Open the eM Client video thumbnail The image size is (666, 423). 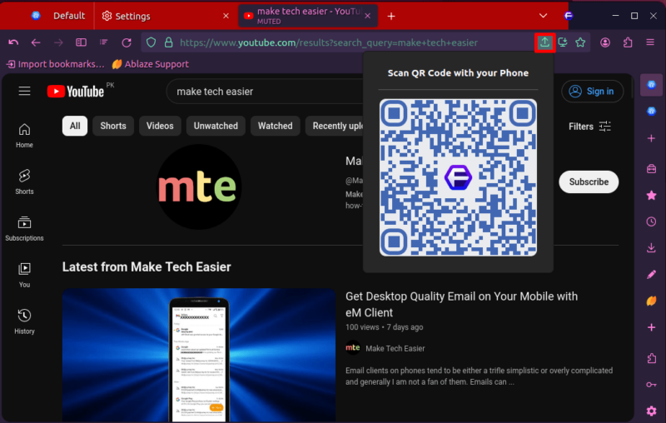click(199, 356)
